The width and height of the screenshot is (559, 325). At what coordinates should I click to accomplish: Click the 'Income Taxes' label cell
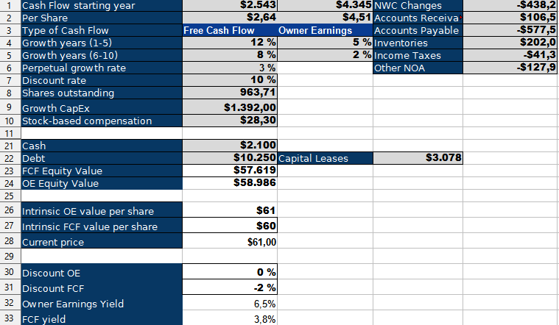click(x=418, y=55)
